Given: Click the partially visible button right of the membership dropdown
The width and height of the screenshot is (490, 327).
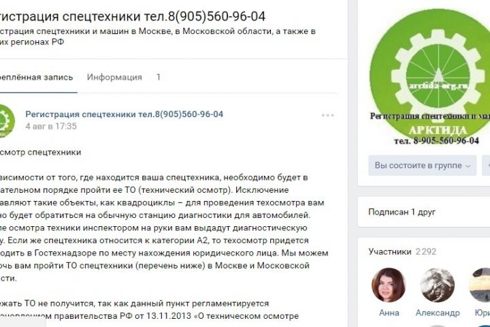Looking at the screenshot, I should tap(486, 166).
